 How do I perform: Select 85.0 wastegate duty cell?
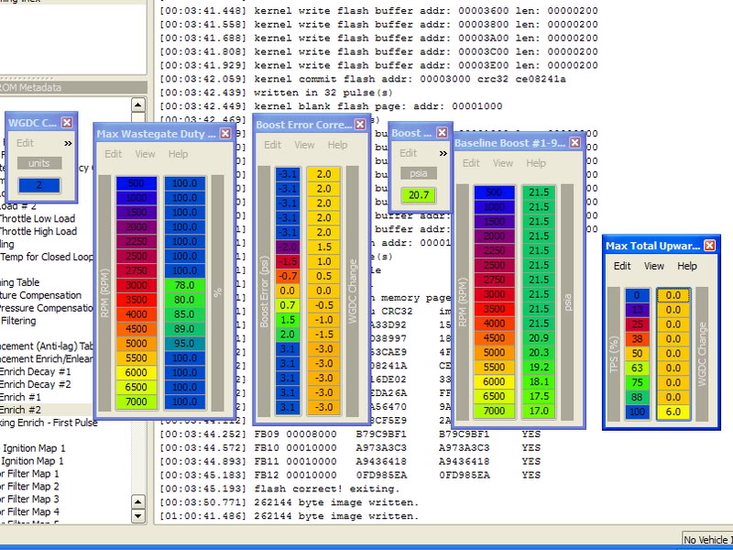coord(185,313)
